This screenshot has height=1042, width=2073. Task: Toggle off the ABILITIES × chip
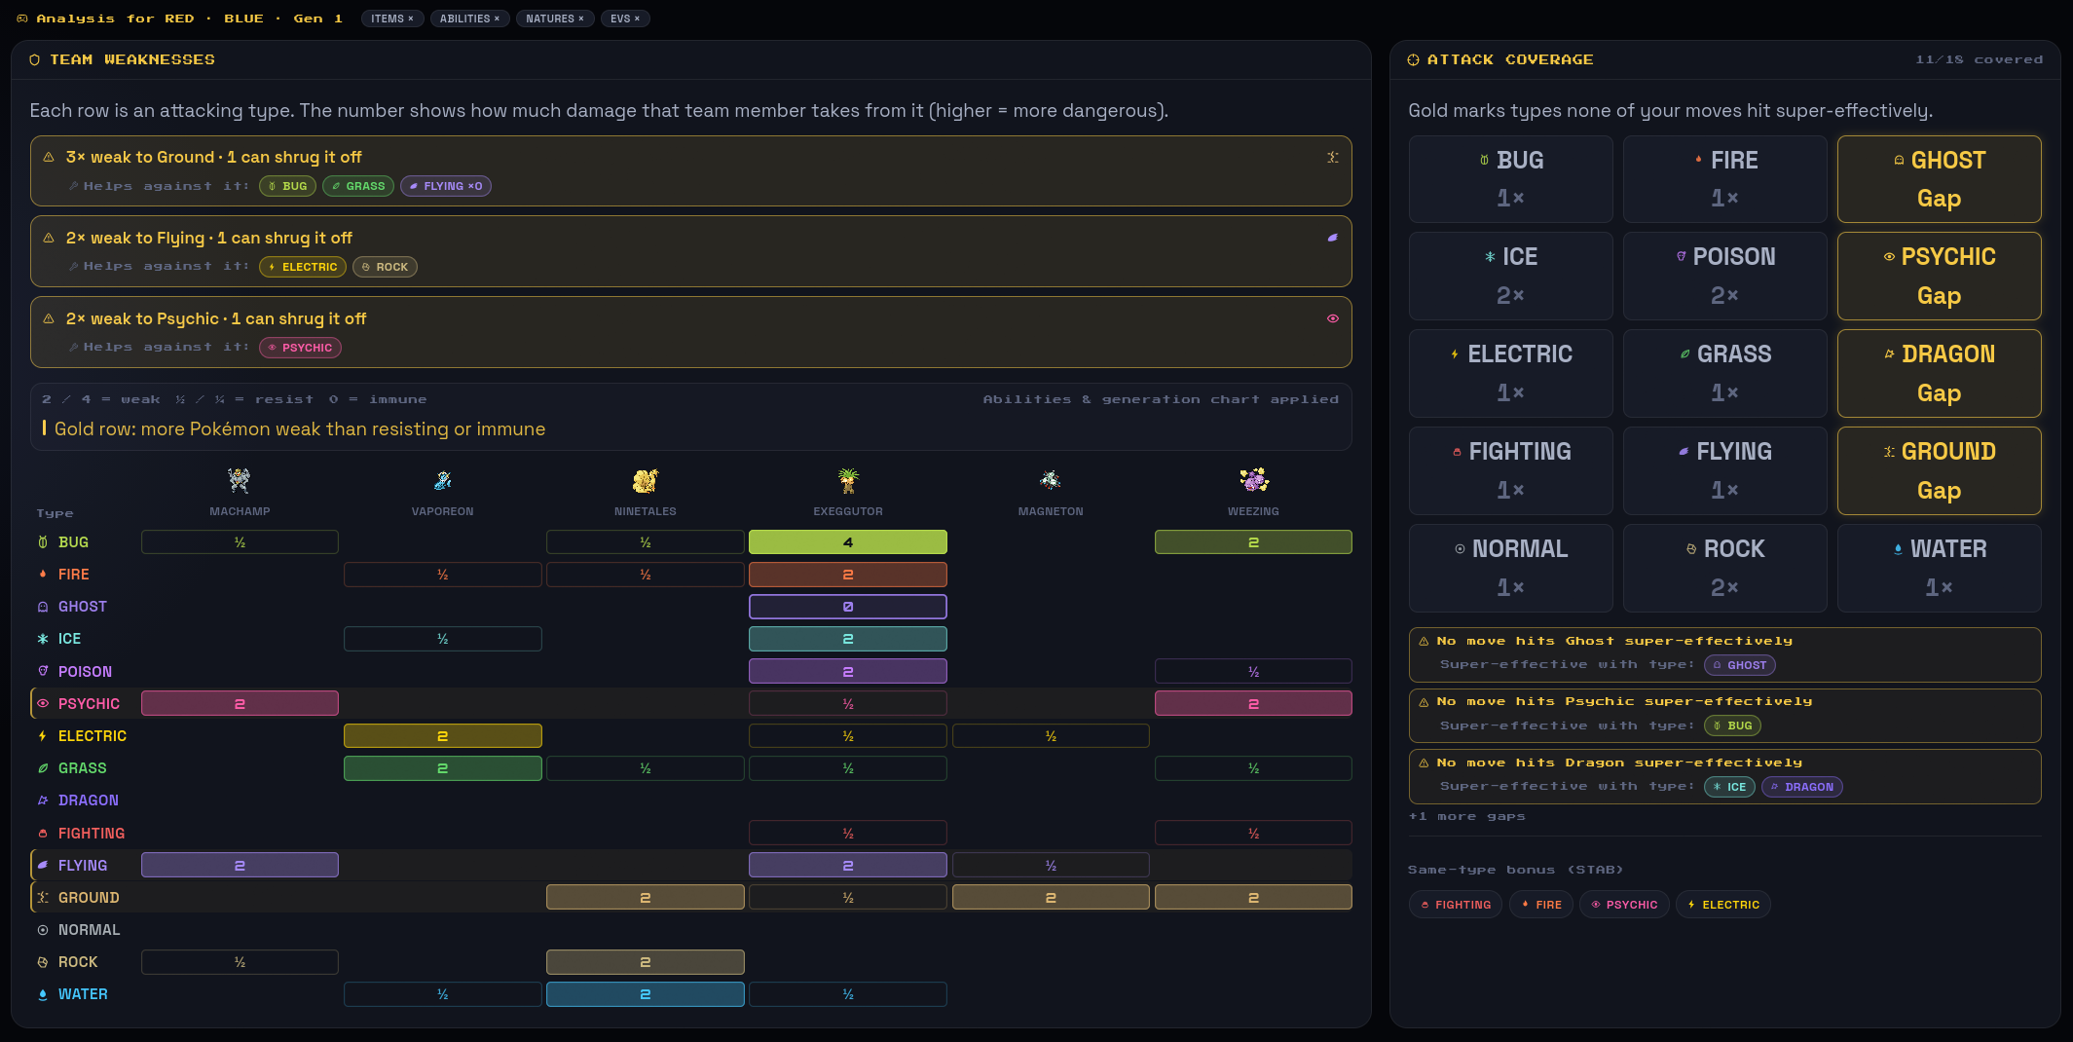tap(469, 19)
